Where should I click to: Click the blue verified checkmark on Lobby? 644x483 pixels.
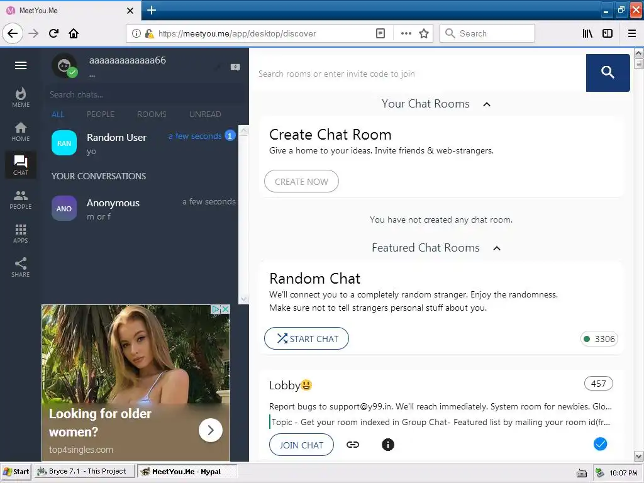[600, 443]
